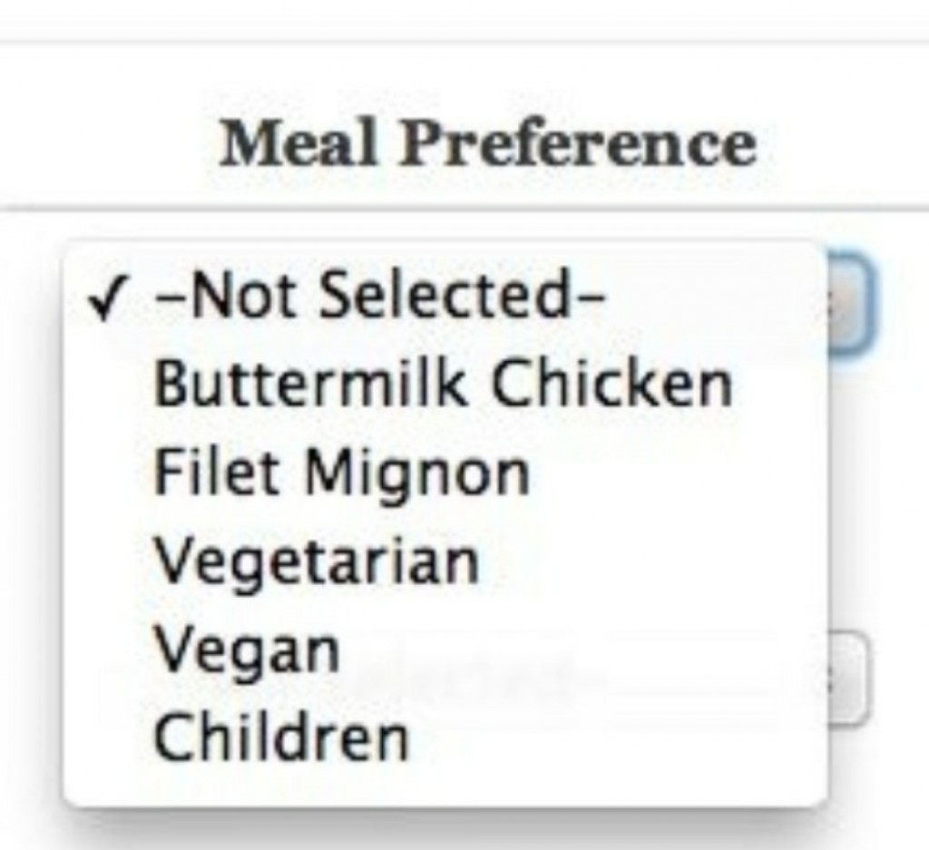Click the word Chicken in the menu
This screenshot has width=929, height=850.
point(611,385)
